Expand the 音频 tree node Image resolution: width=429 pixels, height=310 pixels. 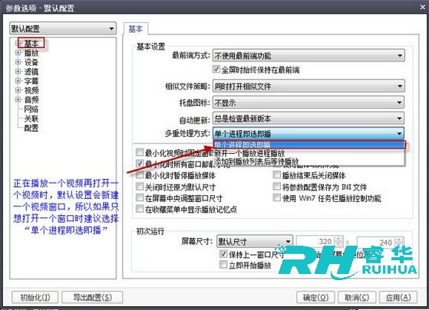pos(18,100)
